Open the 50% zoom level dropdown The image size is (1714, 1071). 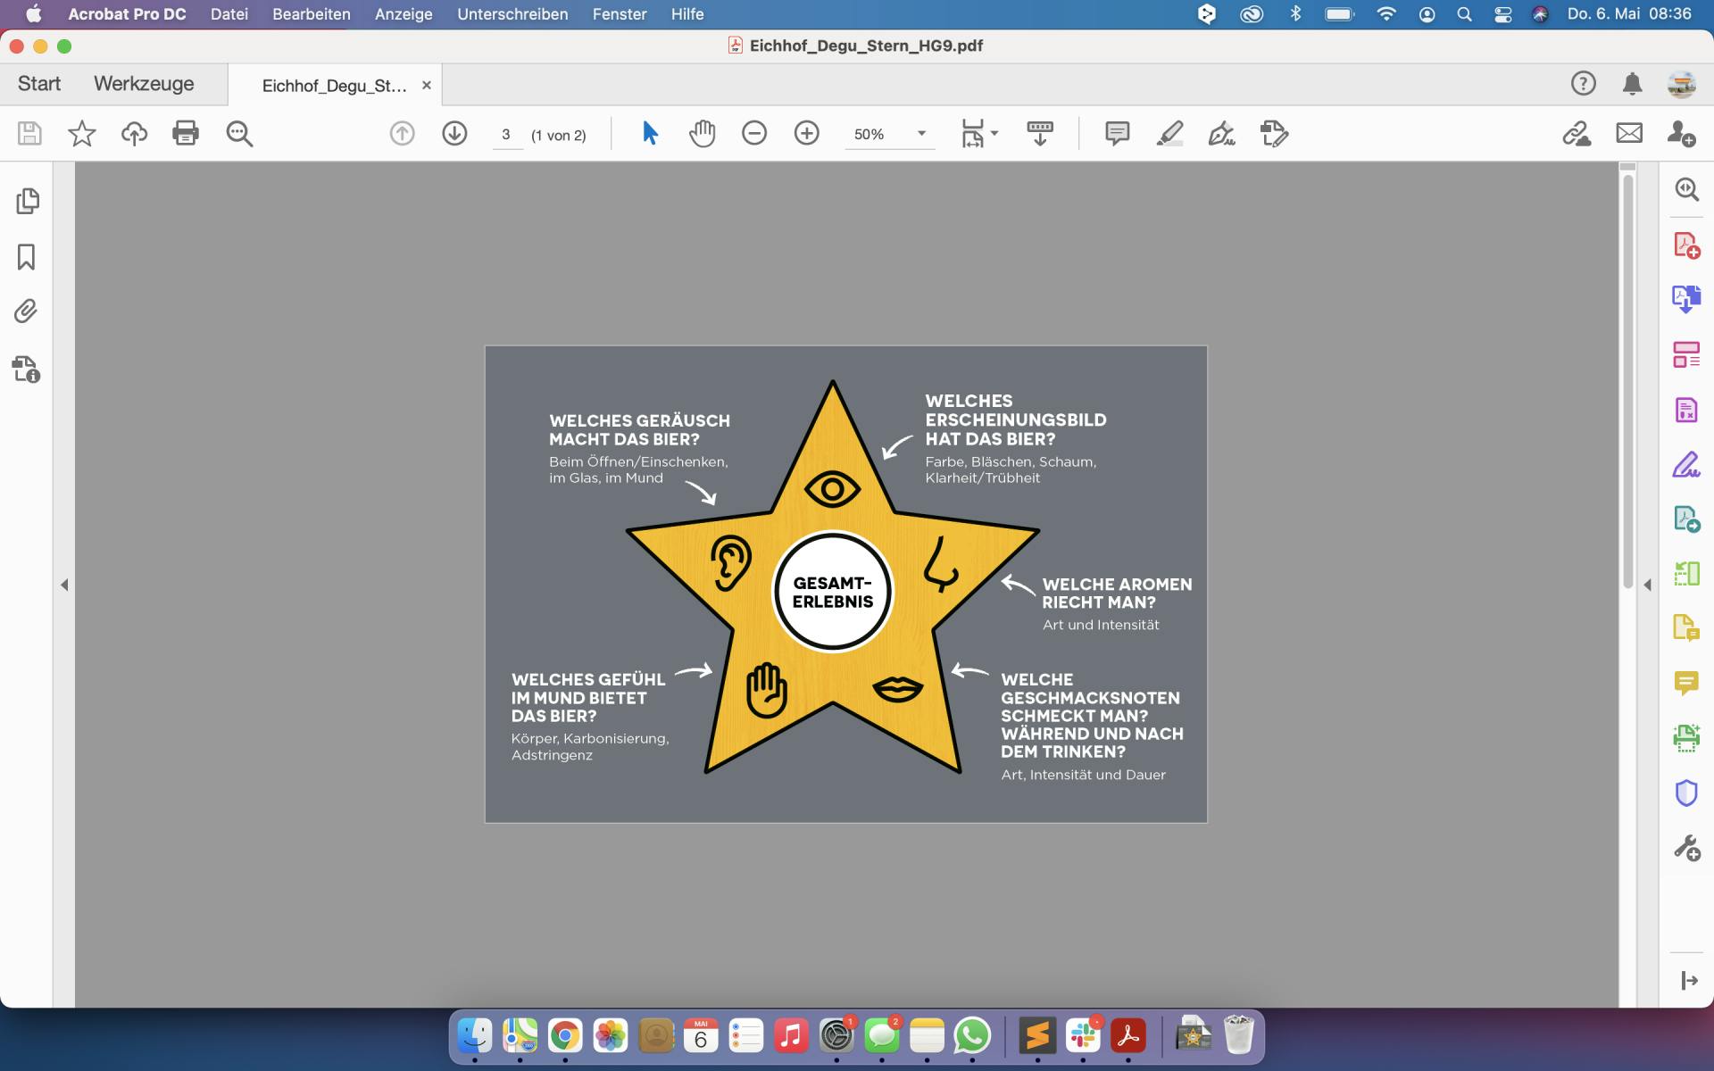pos(921,134)
